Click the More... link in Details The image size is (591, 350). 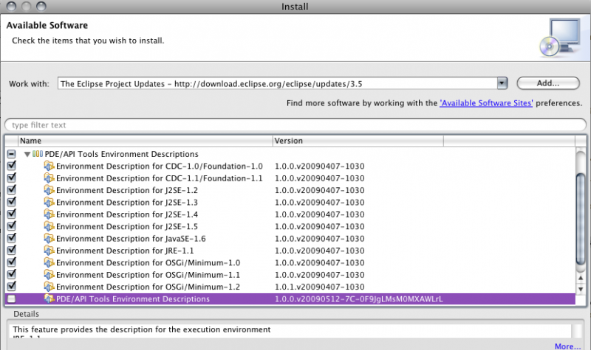[567, 346]
